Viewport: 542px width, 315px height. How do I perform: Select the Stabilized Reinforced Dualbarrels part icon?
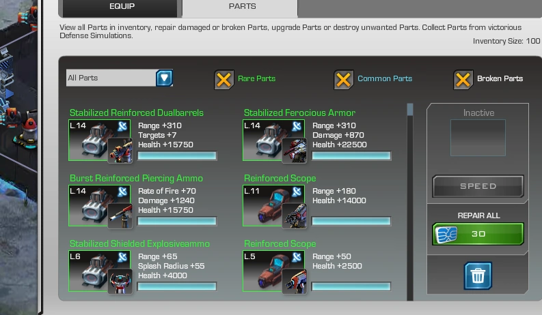pyautogui.click(x=99, y=140)
